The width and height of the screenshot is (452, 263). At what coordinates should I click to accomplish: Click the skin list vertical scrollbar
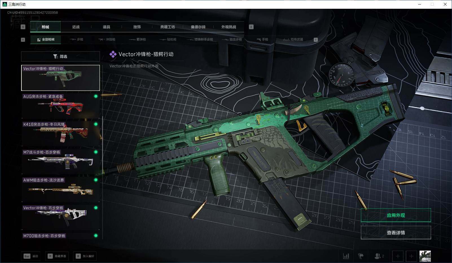pos(102,152)
